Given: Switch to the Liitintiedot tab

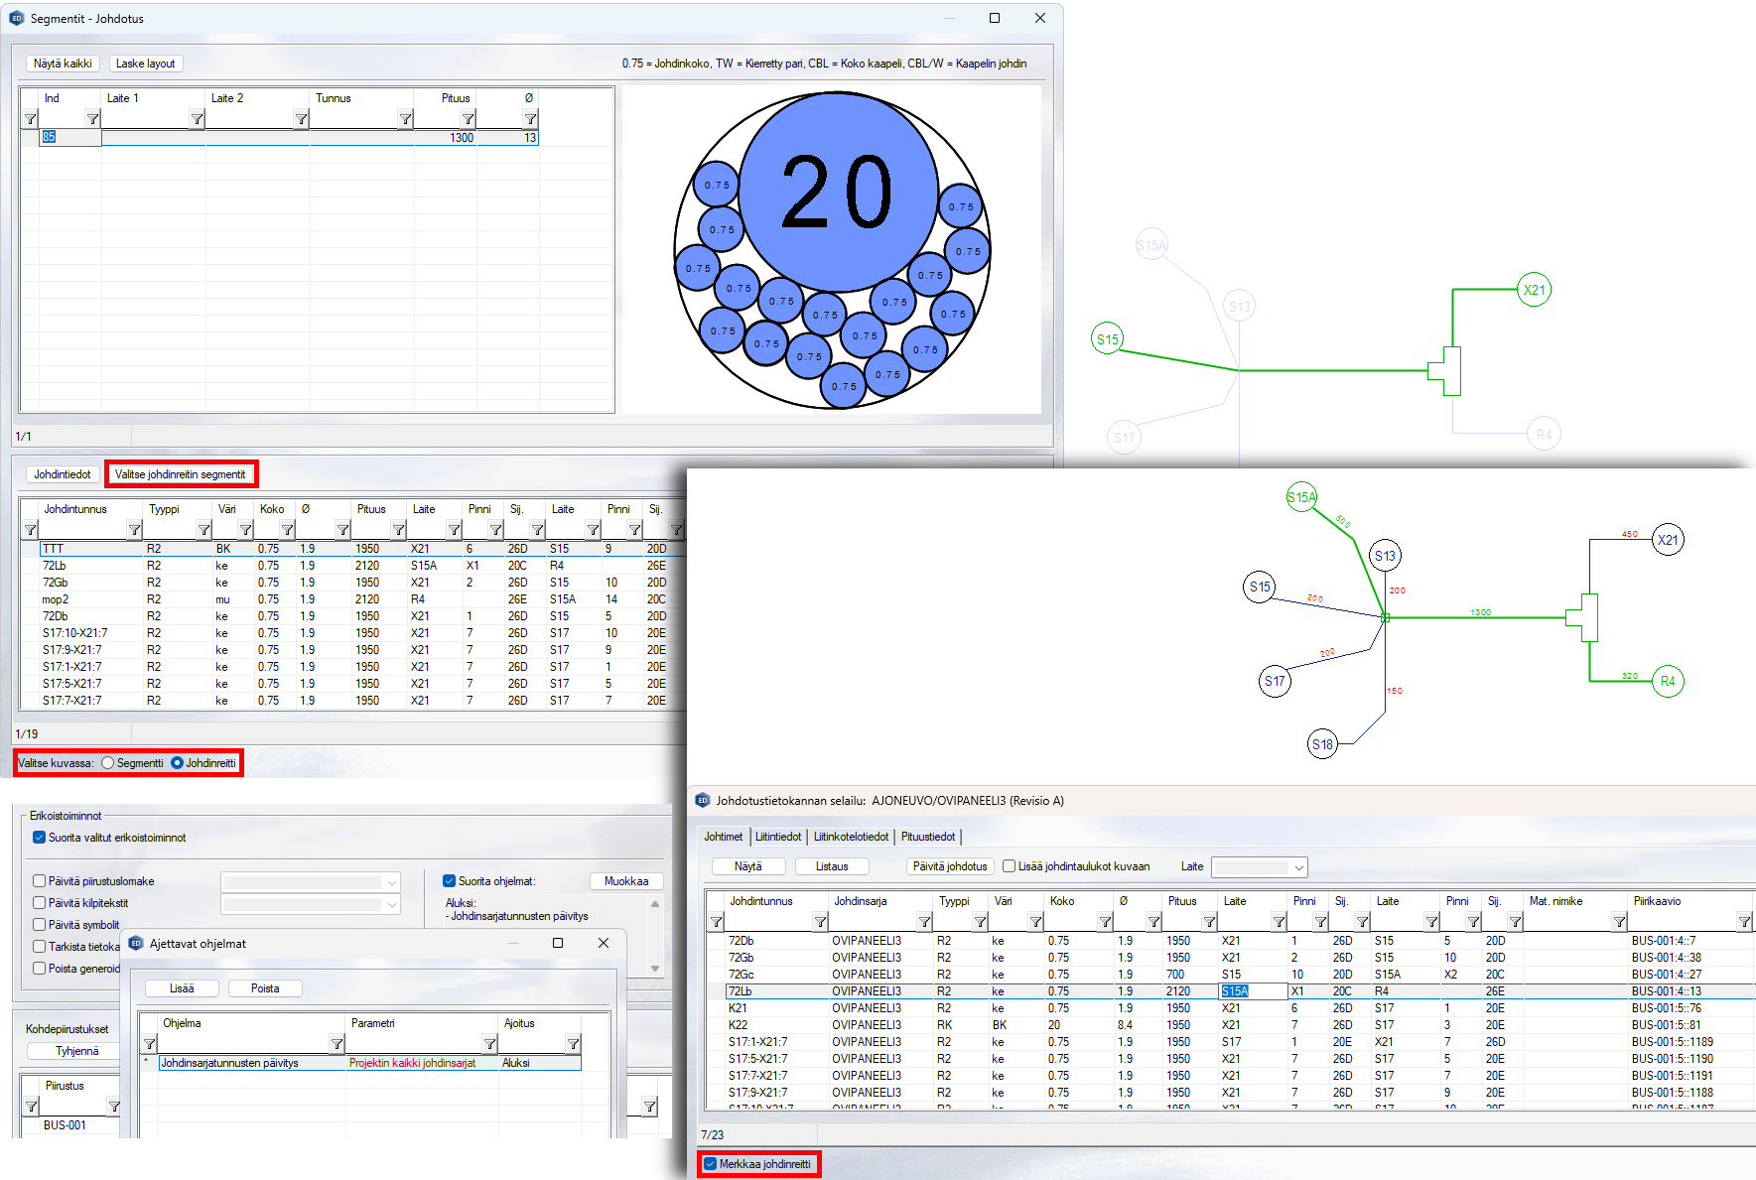Looking at the screenshot, I should [x=778, y=837].
